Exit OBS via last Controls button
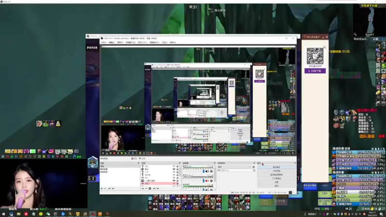 pyautogui.click(x=276, y=186)
